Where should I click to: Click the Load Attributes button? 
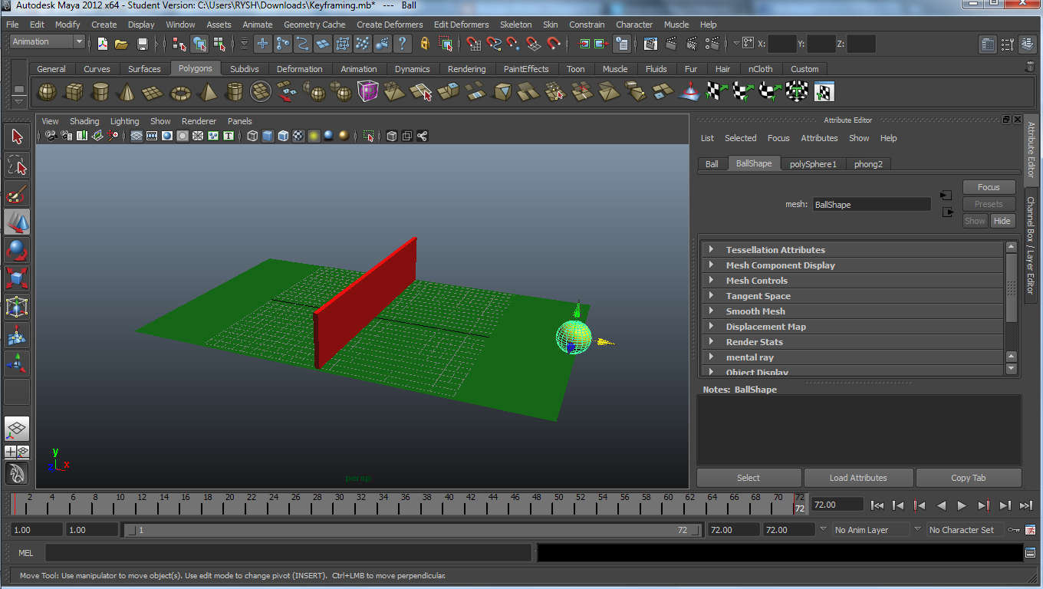coord(858,478)
